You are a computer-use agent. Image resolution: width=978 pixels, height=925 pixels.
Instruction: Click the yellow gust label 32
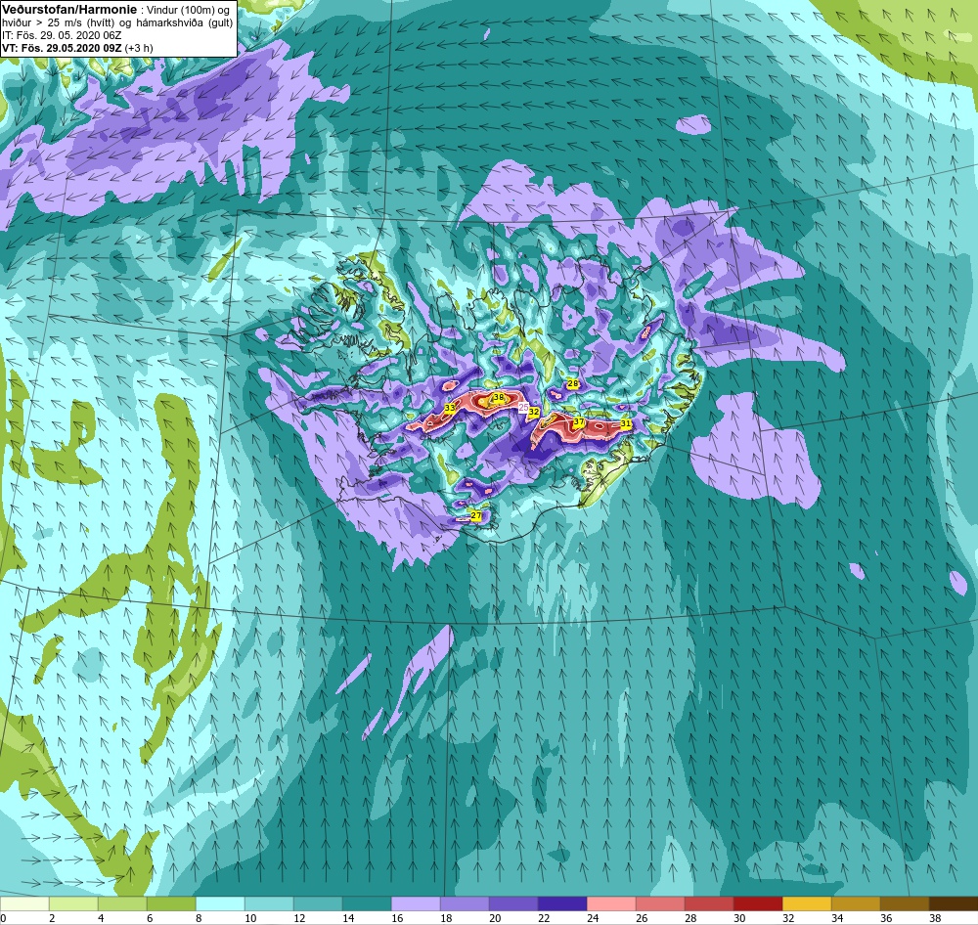click(x=534, y=412)
